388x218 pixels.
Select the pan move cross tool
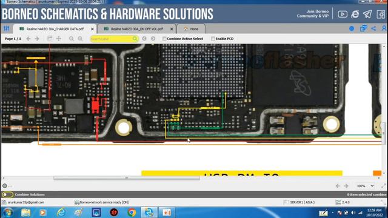click(x=59, y=39)
